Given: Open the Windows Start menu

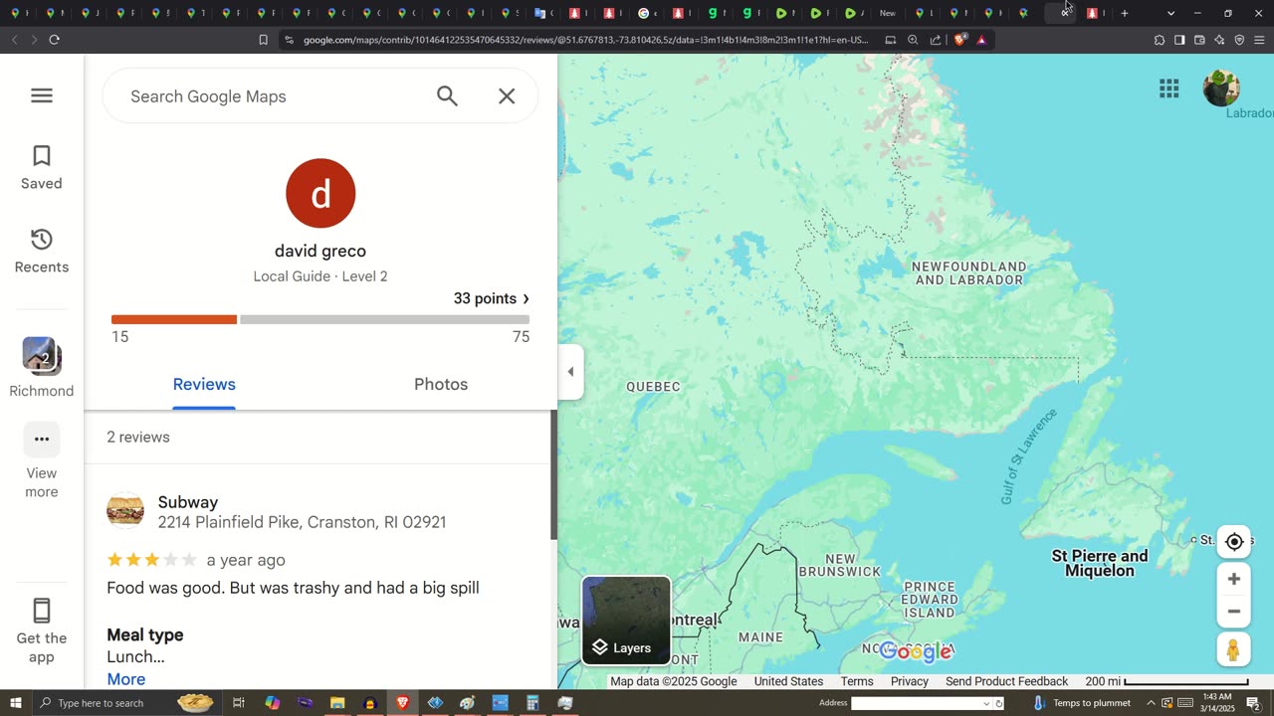Looking at the screenshot, I should point(16,703).
